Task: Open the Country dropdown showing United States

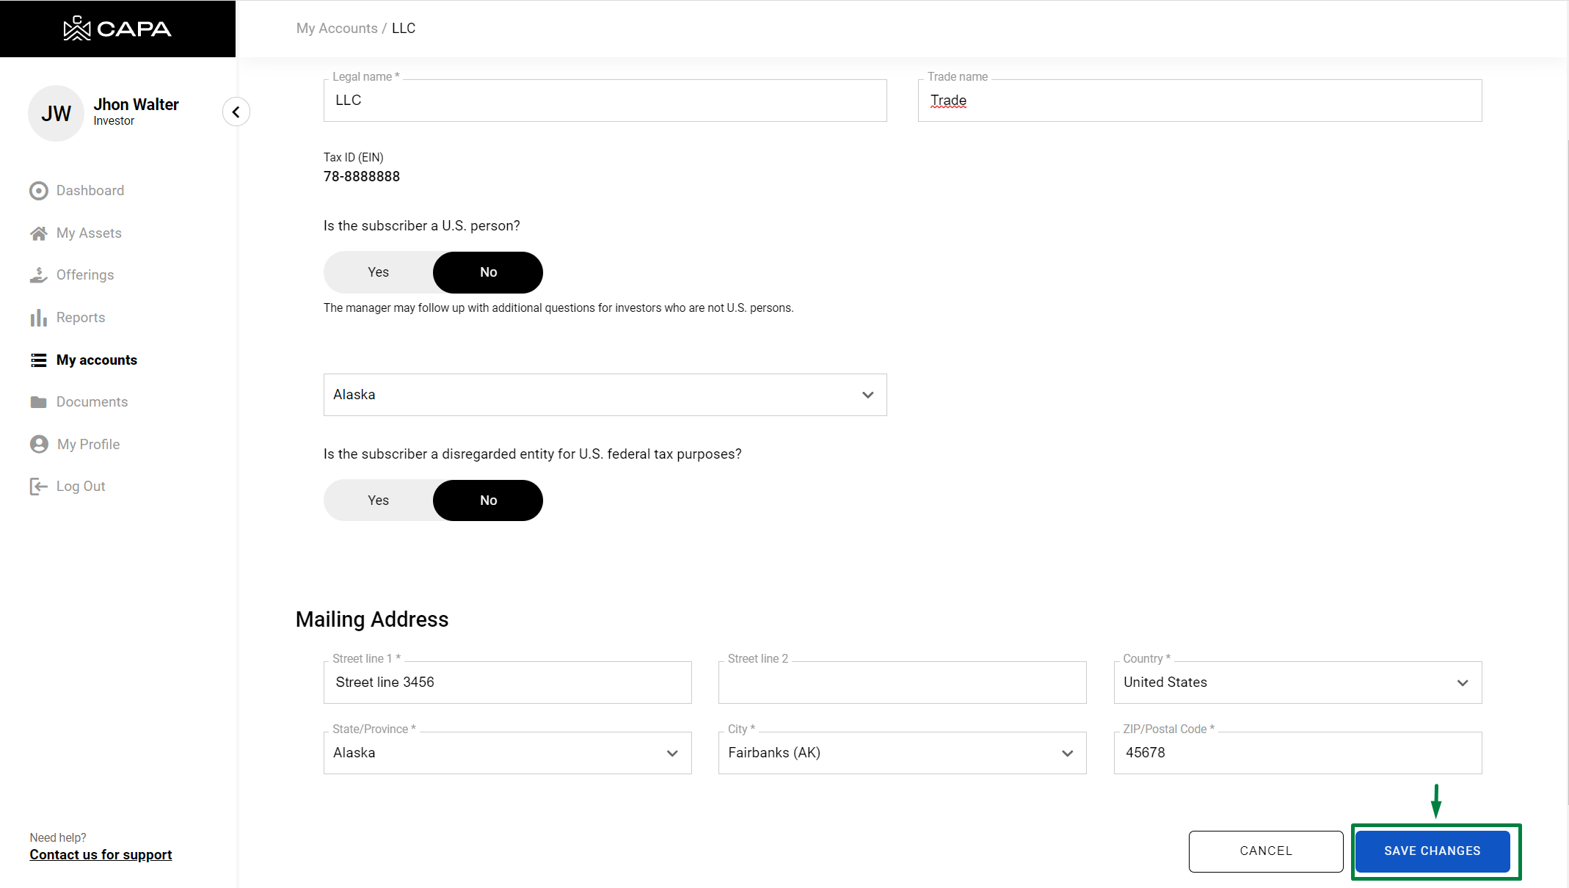Action: click(1297, 683)
